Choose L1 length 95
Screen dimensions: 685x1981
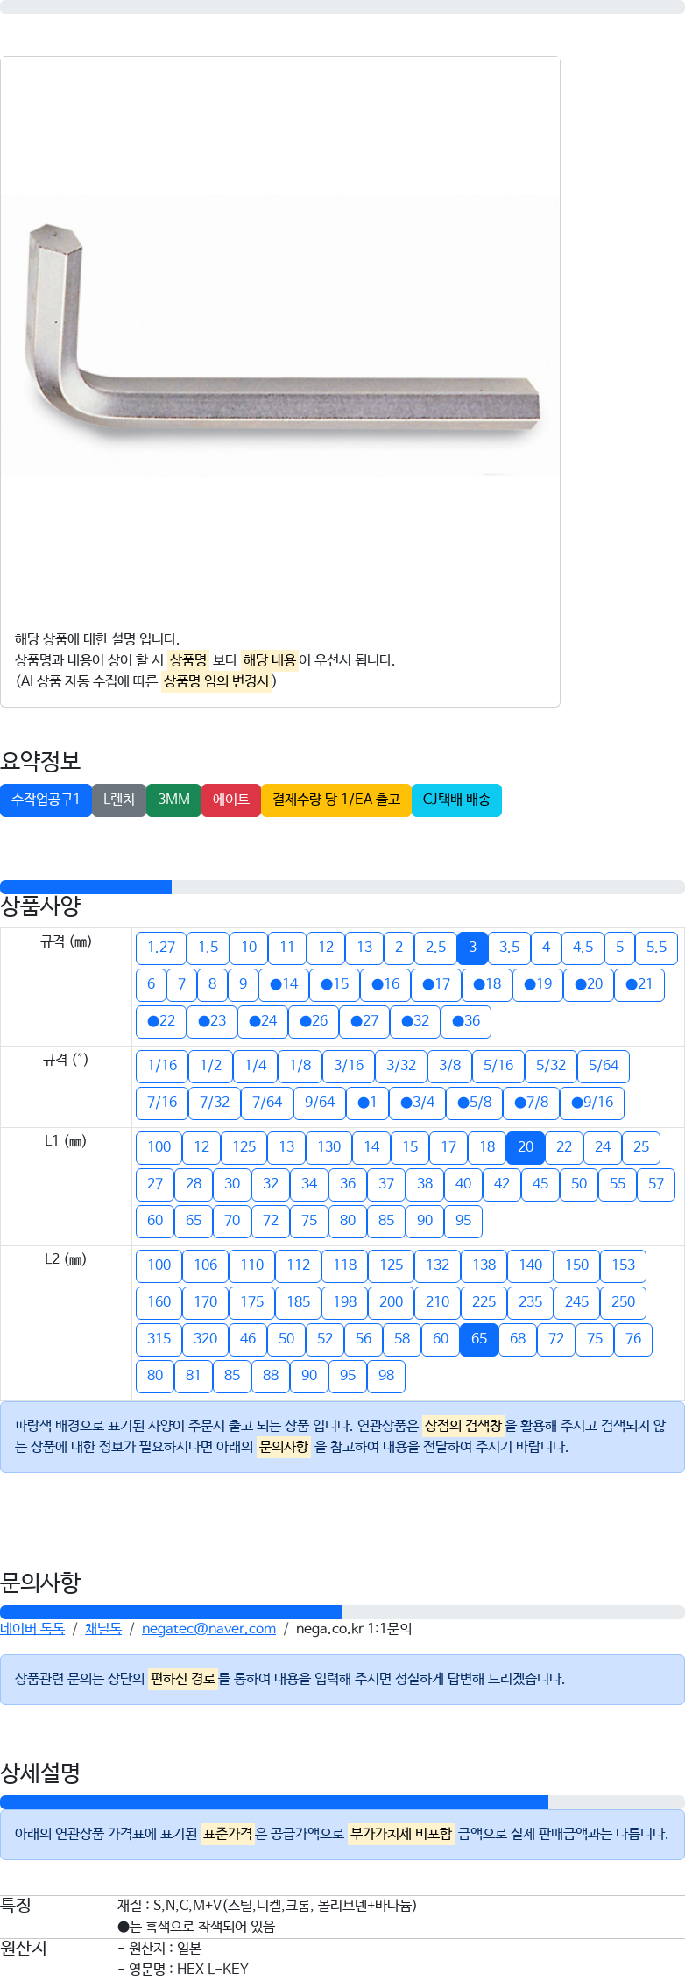[x=463, y=1221]
